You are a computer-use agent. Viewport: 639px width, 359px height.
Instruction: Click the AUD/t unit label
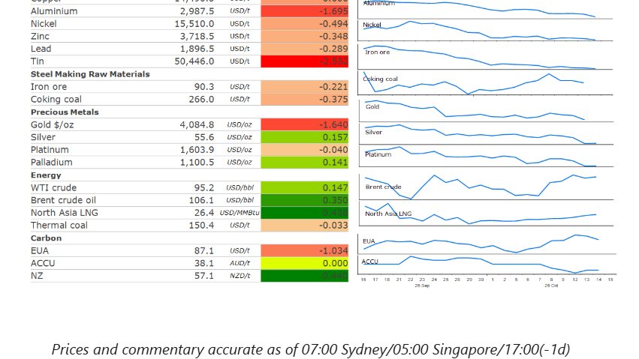click(240, 264)
